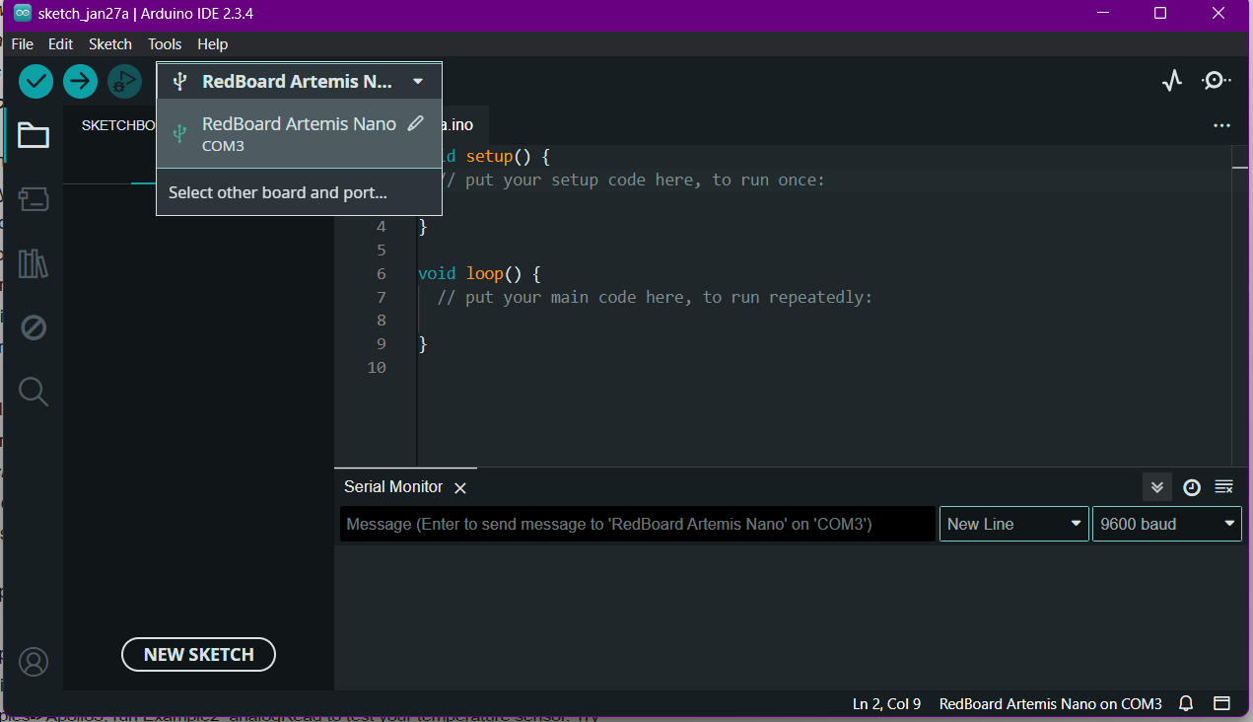
Task: Open the editor tab three-dots menu
Action: click(x=1221, y=125)
